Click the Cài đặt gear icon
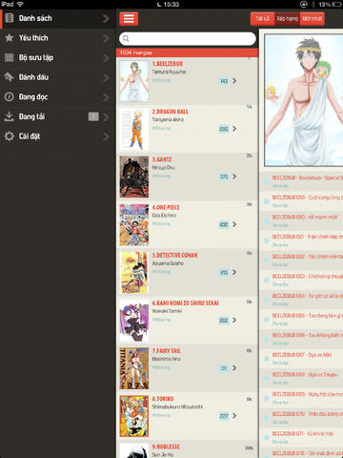Screen dimensions: 343x458 10,136
